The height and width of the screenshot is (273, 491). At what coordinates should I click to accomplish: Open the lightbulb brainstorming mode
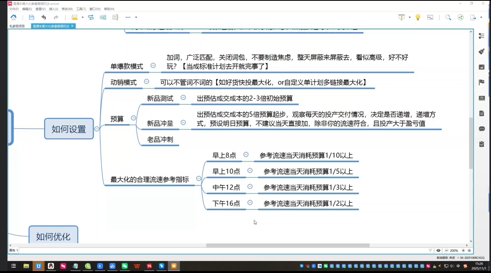click(418, 17)
